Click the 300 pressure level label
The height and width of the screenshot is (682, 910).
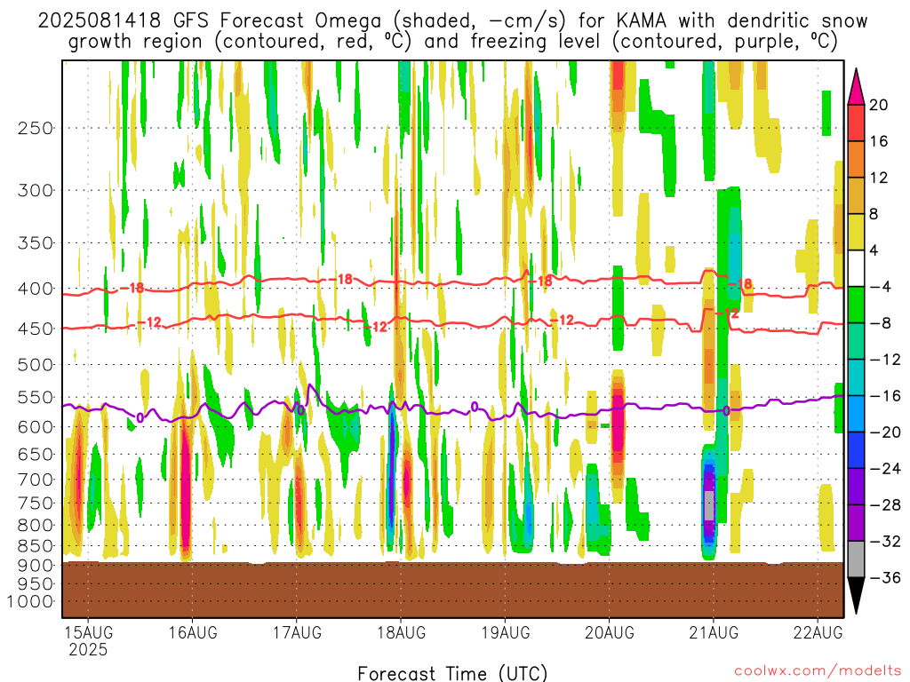(36, 190)
